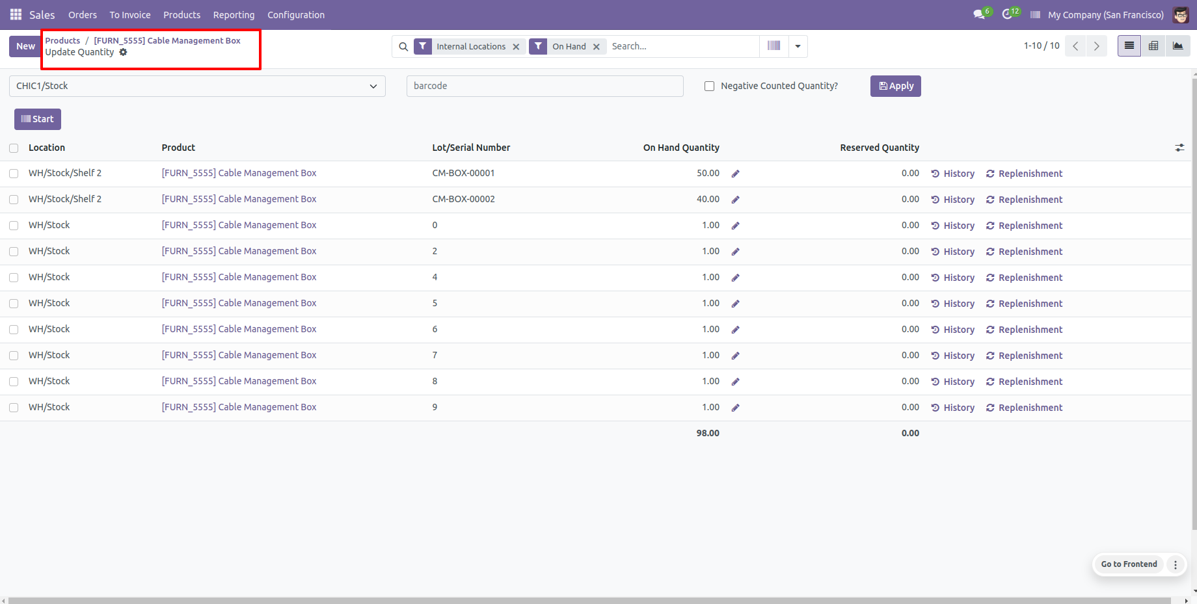This screenshot has width=1197, height=604.
Task: Click the Apply button
Action: tap(896, 86)
